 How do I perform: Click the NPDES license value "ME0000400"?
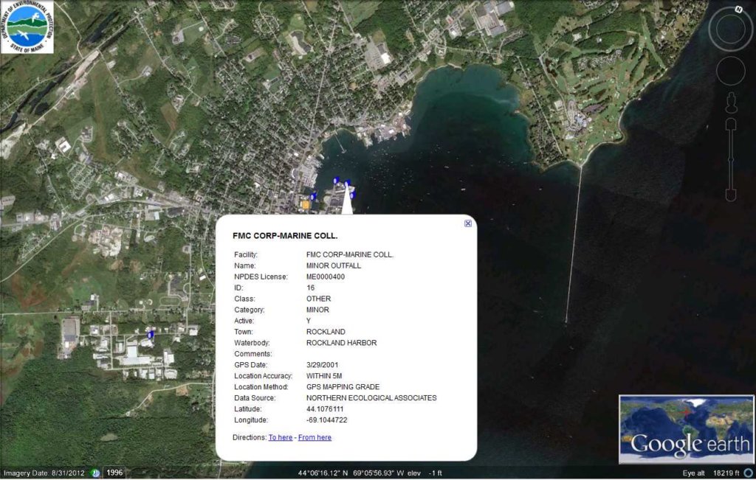[326, 276]
